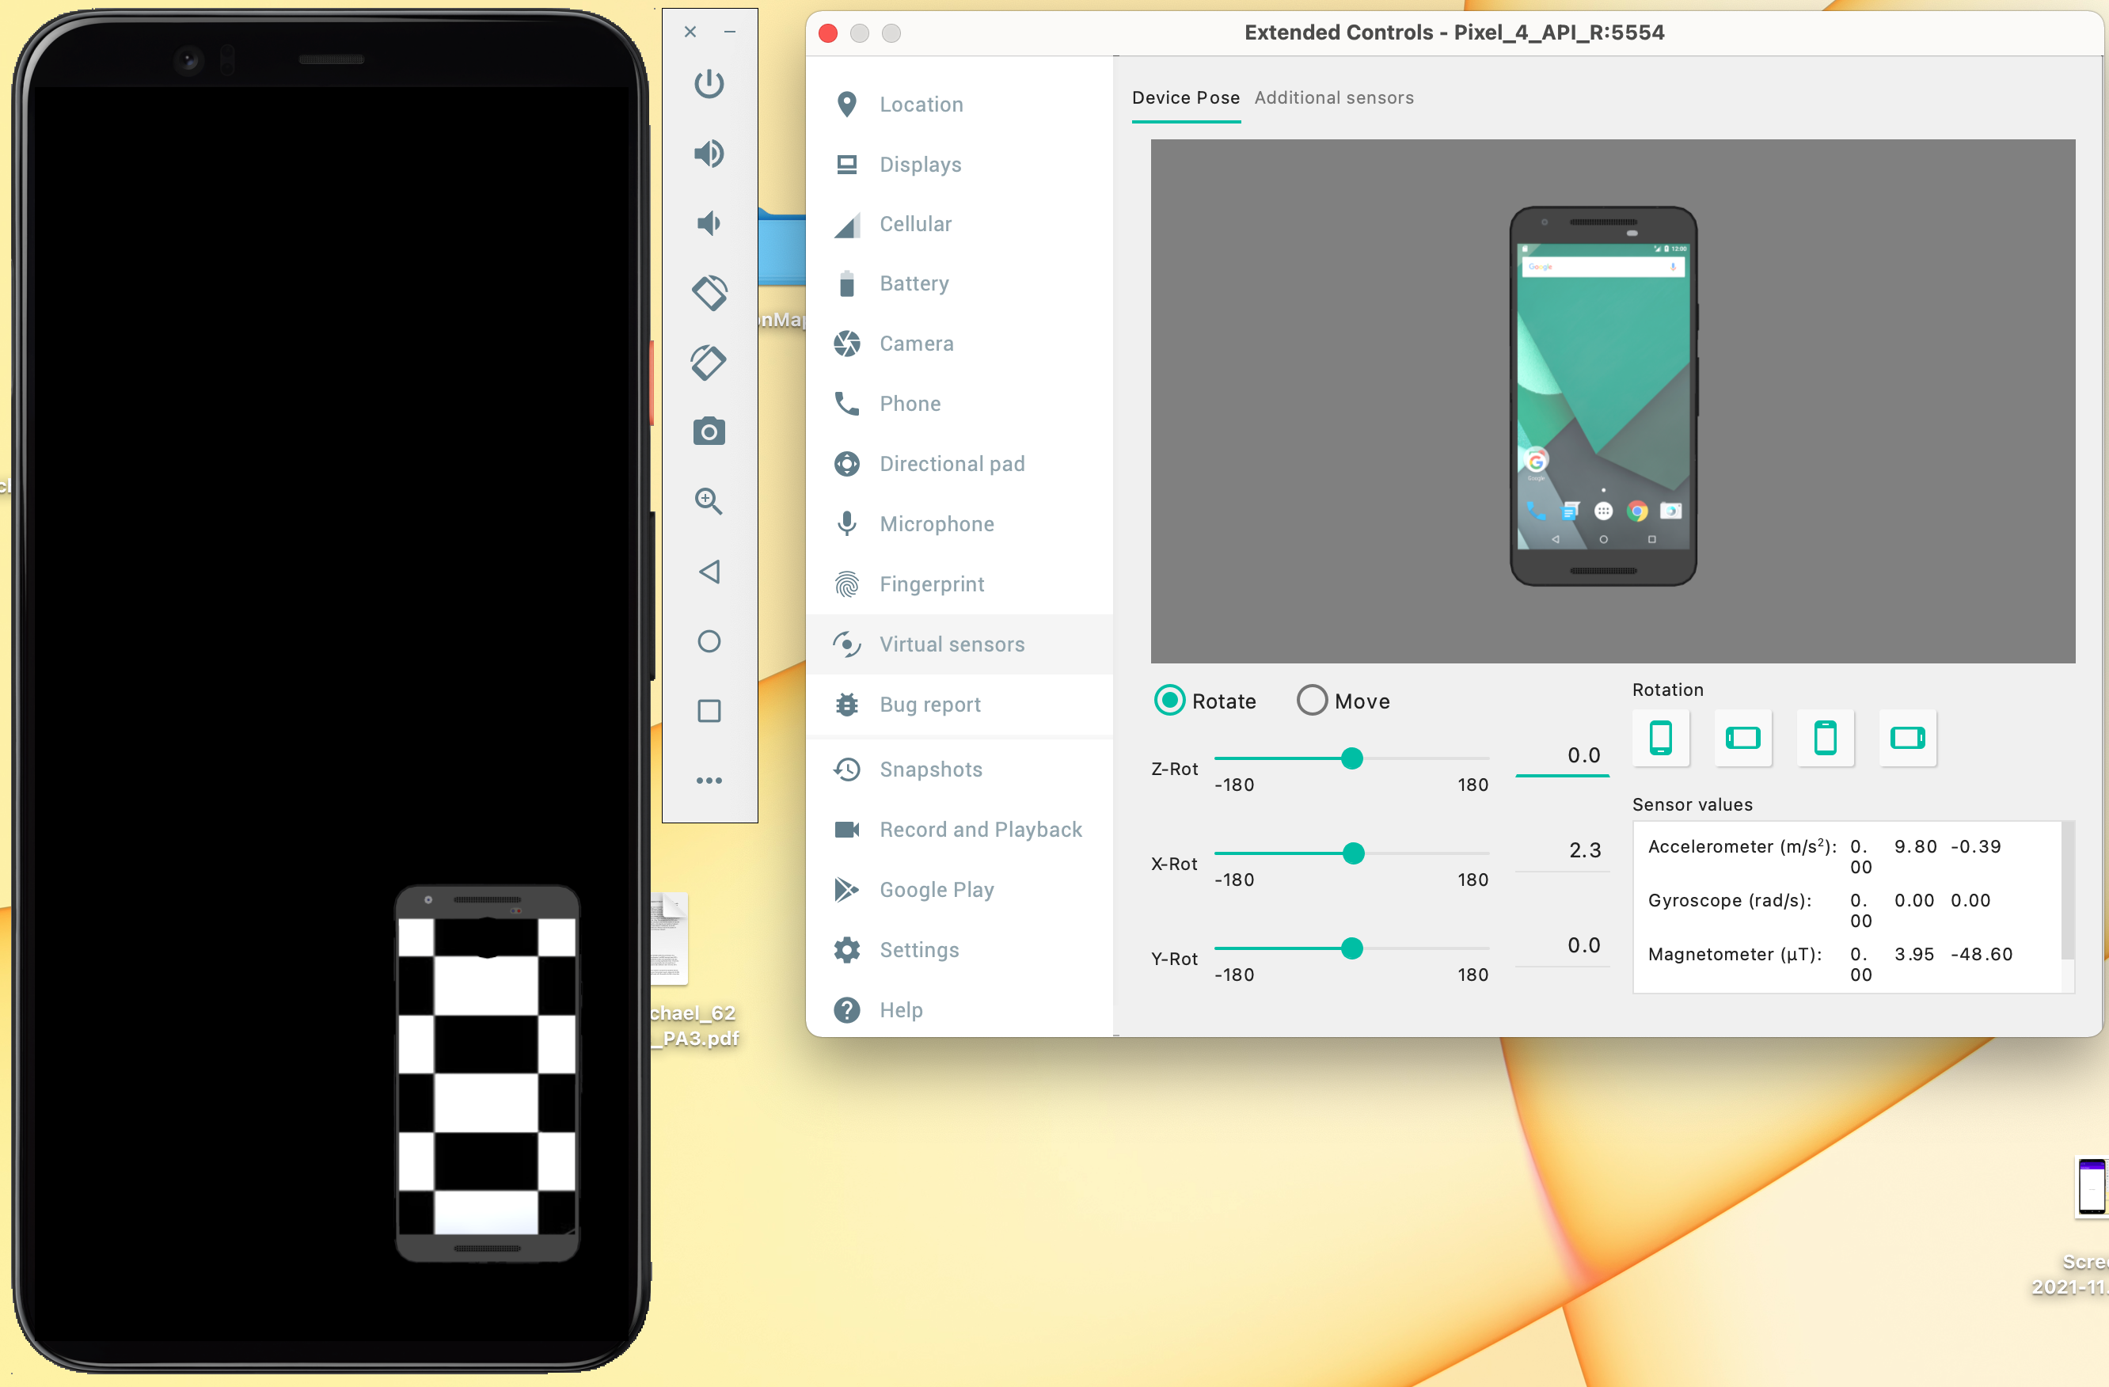Viewport: 2109px width, 1387px height.
Task: Select the Device Pose tab
Action: [x=1186, y=97]
